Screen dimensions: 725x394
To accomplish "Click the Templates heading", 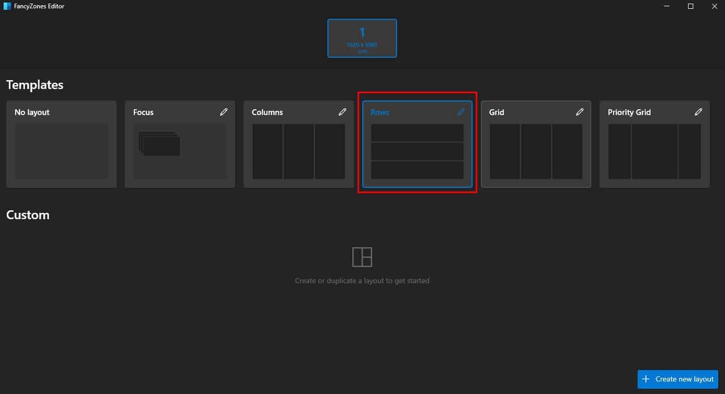I will pyautogui.click(x=35, y=85).
